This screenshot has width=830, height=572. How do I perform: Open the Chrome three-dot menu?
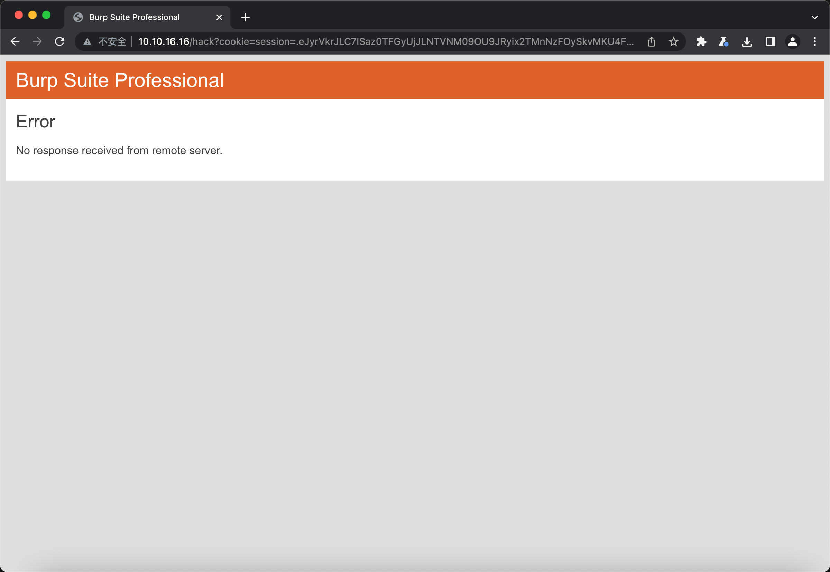[814, 41]
